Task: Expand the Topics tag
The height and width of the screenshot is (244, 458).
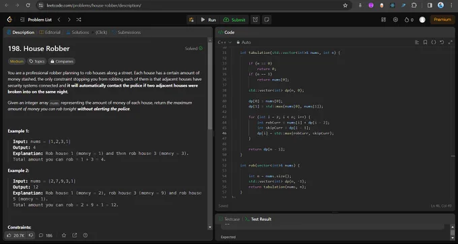Action: [37, 61]
